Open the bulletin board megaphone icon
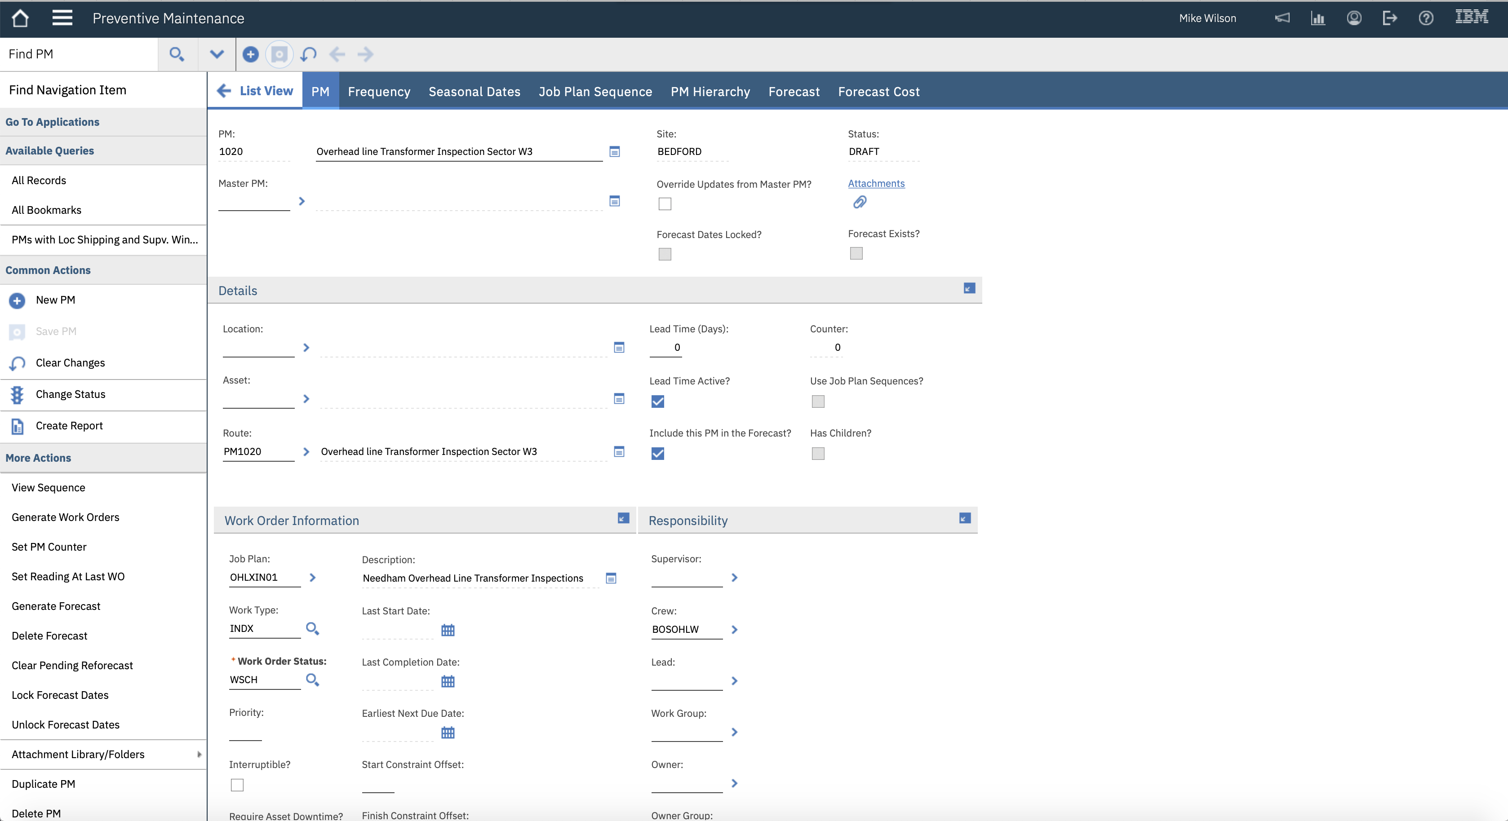 [x=1282, y=18]
